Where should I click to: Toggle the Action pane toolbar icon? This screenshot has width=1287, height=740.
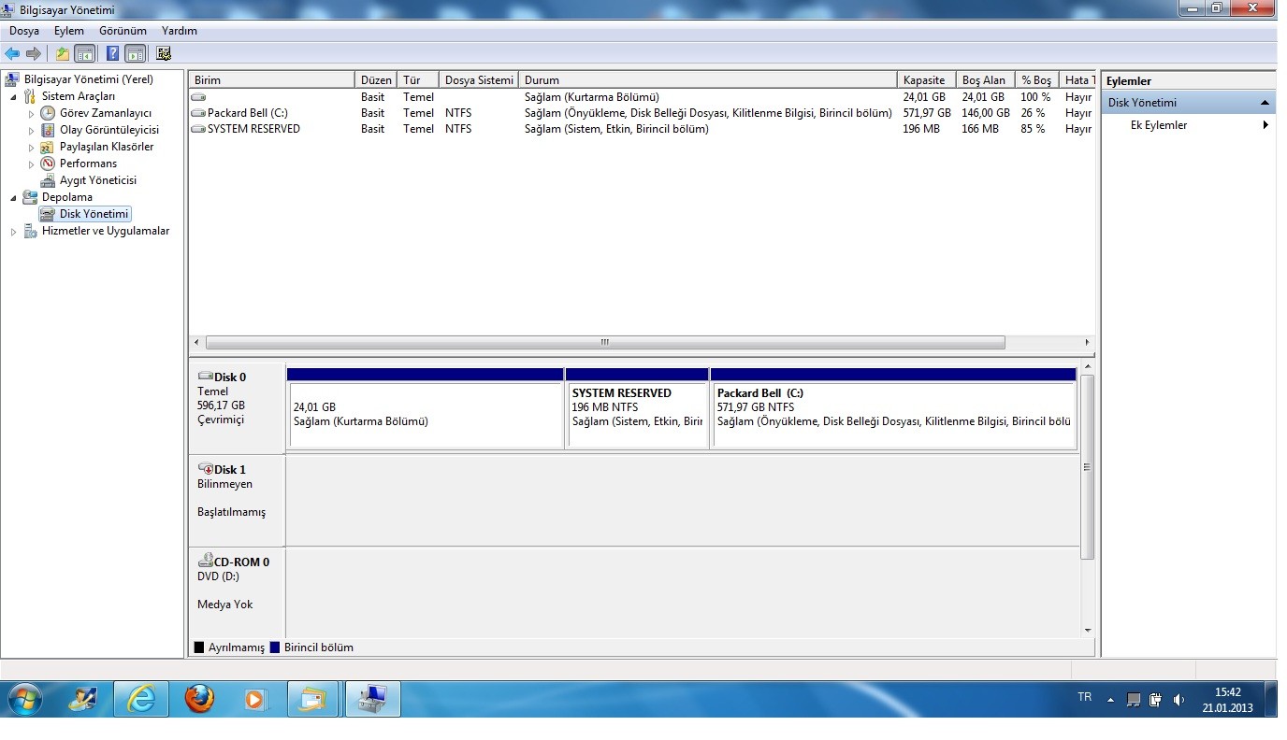tap(135, 53)
